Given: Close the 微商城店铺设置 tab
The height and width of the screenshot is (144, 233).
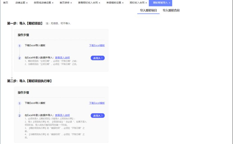Looking at the screenshot, I should (x=53, y=3).
